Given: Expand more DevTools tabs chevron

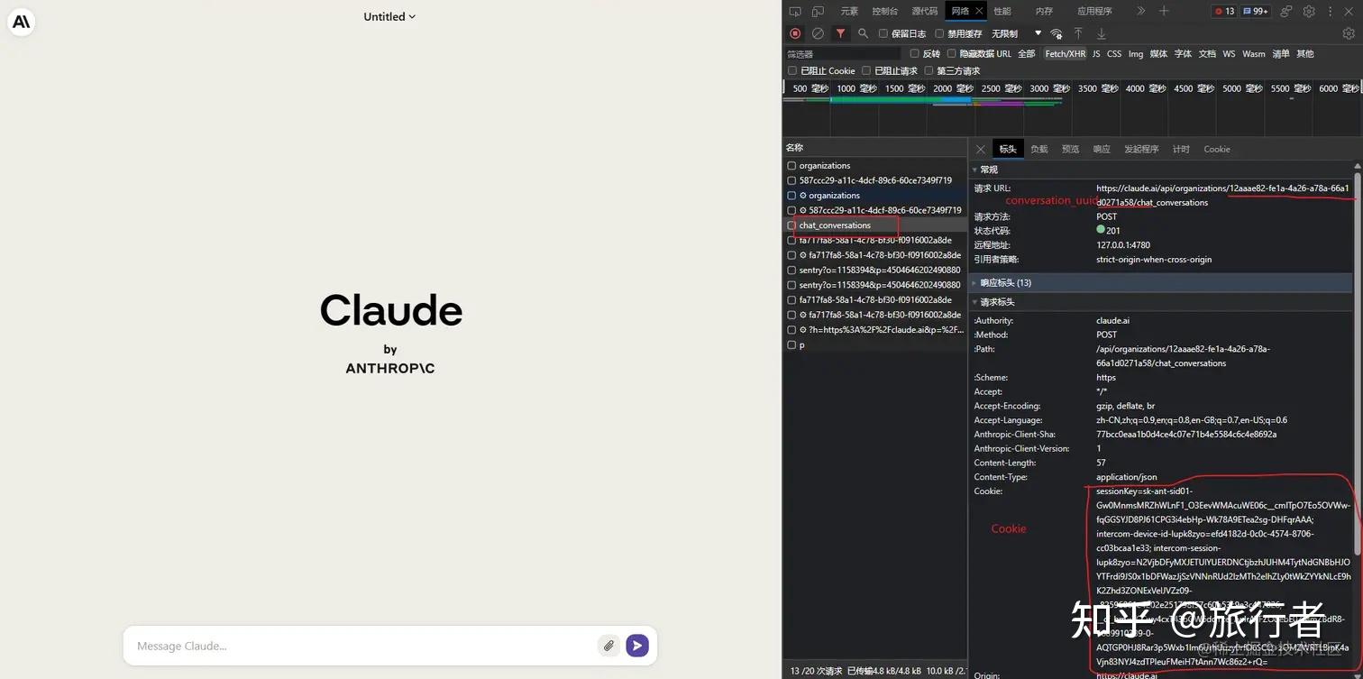Looking at the screenshot, I should (1140, 11).
